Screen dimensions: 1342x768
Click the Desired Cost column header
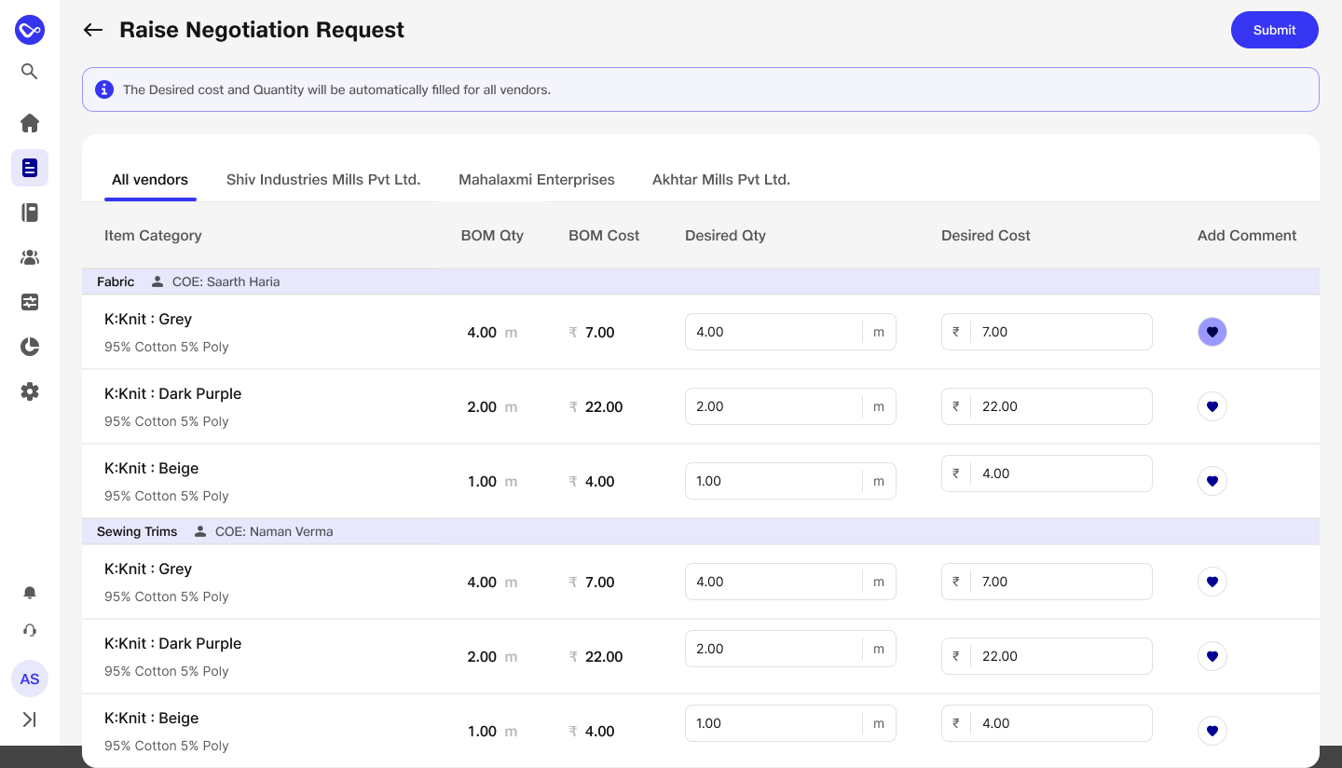click(x=986, y=236)
